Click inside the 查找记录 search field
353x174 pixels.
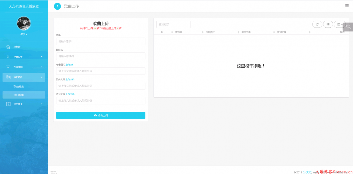(173, 24)
